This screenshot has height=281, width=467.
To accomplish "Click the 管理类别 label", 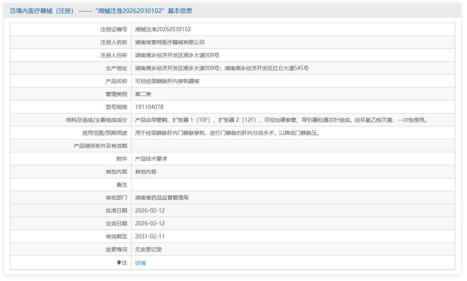I will tap(116, 94).
